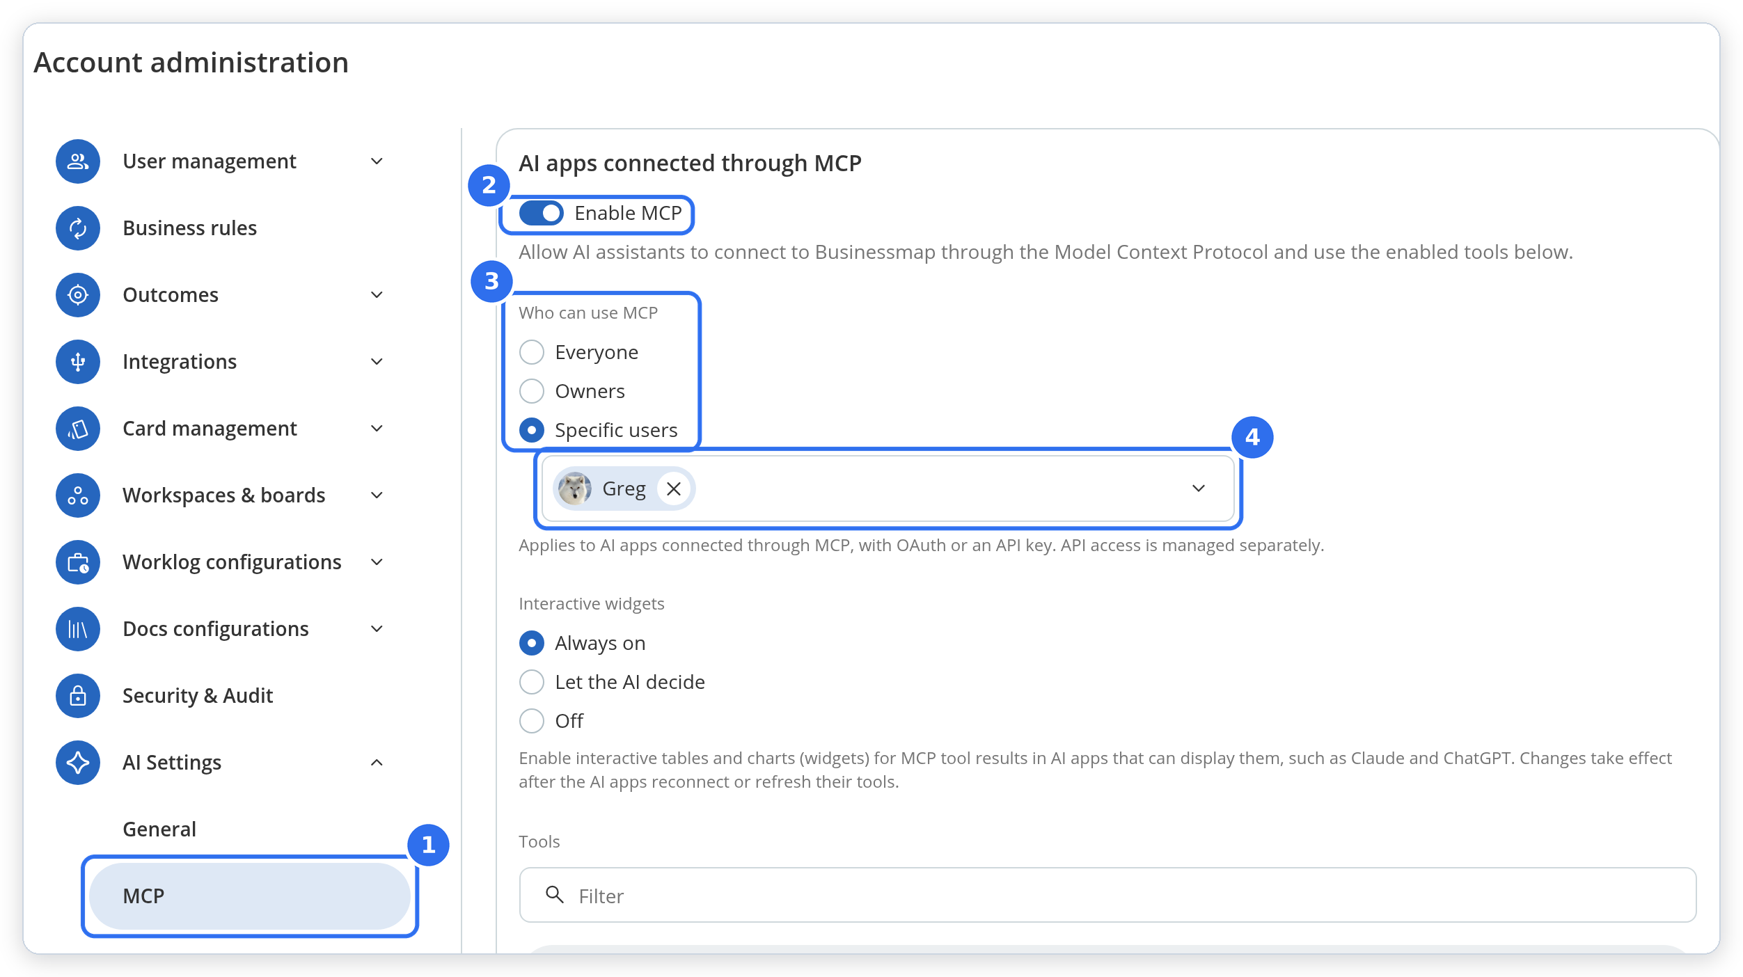Image resolution: width=1743 pixels, height=977 pixels.
Task: Expand the User management section chevron
Action: click(x=377, y=161)
